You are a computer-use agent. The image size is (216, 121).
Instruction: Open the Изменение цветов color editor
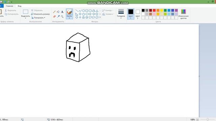click(183, 14)
